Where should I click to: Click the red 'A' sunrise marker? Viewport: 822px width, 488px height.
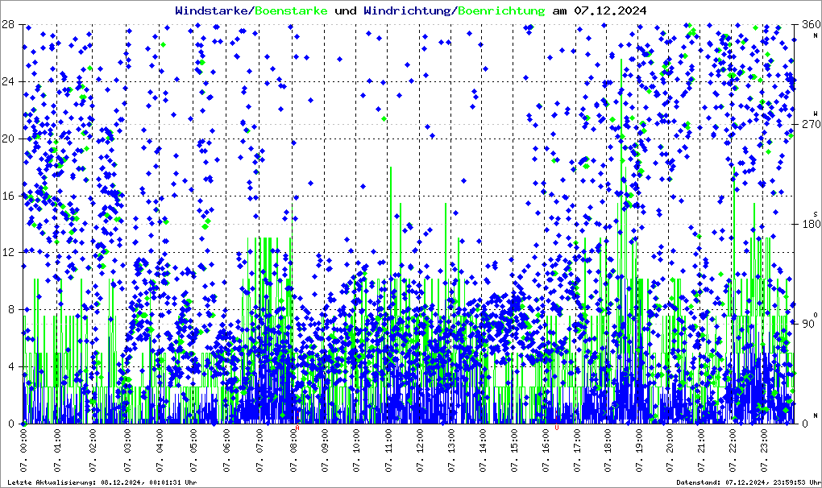297,428
